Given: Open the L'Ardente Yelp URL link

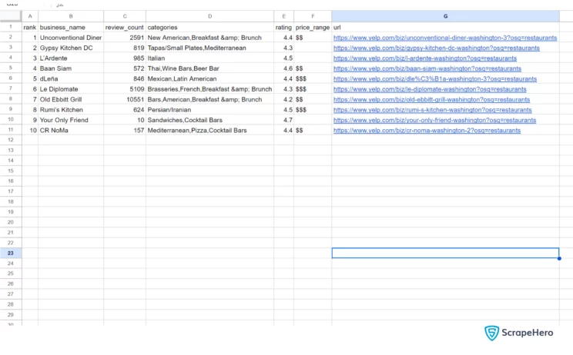Looking at the screenshot, I should pos(425,58).
